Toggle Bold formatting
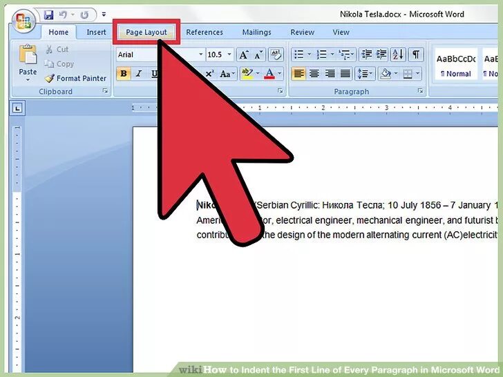The width and height of the screenshot is (503, 377). (124, 74)
